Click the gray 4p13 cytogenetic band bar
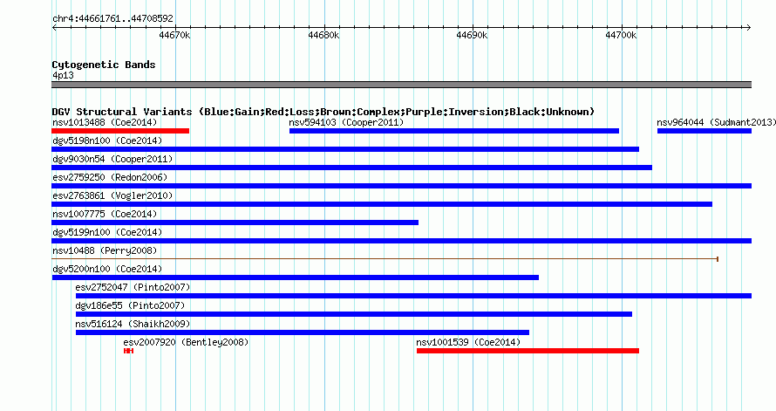The image size is (776, 411). [x=401, y=85]
